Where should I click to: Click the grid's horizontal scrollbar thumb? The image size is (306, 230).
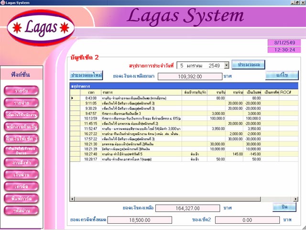pos(167,199)
